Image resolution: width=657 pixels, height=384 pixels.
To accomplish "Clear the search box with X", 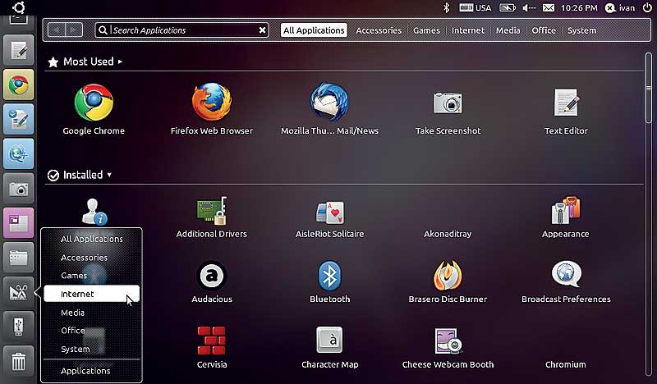I will click(262, 30).
